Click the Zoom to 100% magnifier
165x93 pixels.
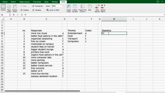pos(47,10)
